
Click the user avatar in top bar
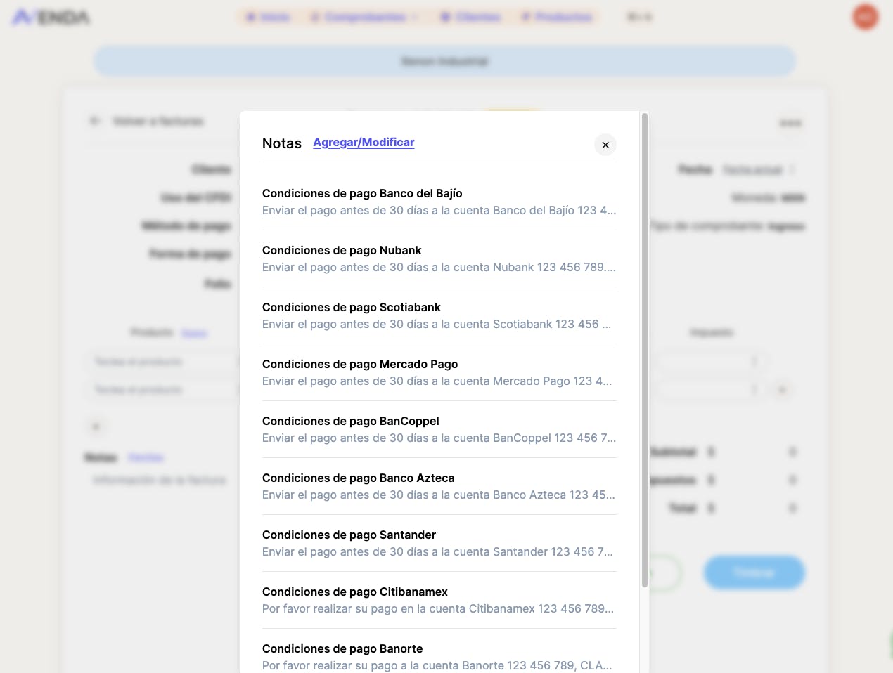click(x=865, y=17)
